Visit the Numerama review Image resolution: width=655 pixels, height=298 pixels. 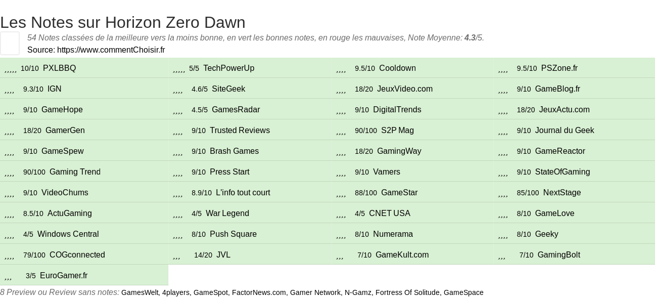pos(393,234)
